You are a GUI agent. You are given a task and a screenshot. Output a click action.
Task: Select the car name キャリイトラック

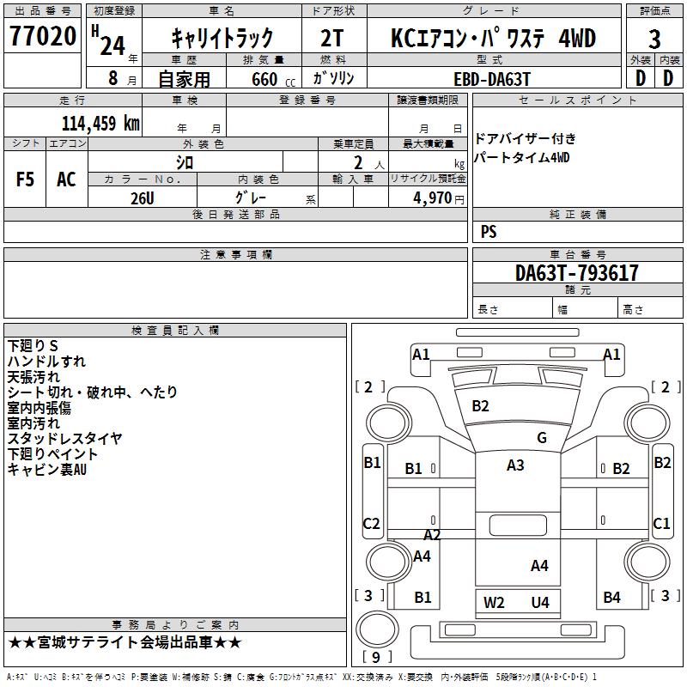click(x=222, y=38)
